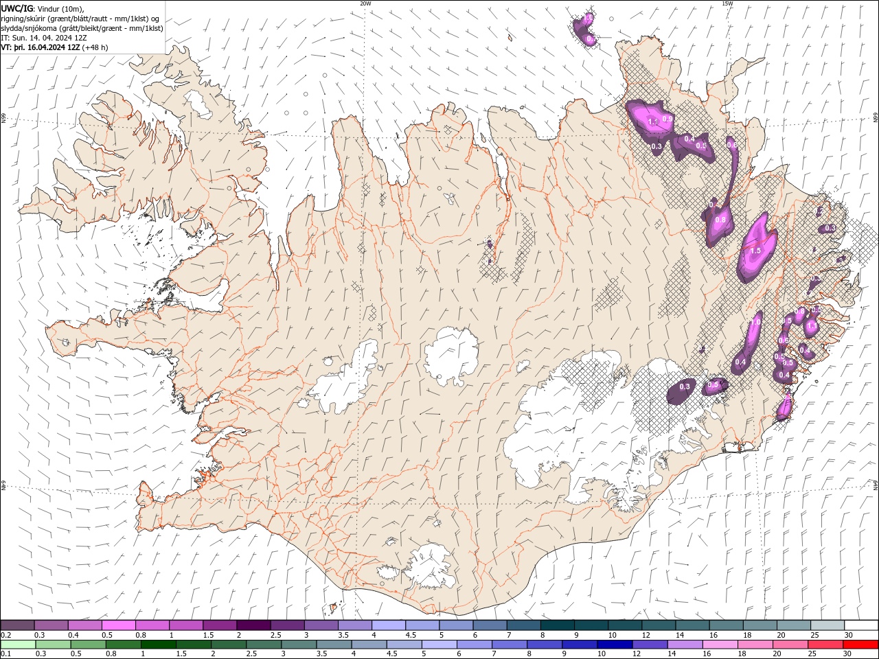Click the '0.9' label beside the northern 1.1 blob

pos(667,119)
